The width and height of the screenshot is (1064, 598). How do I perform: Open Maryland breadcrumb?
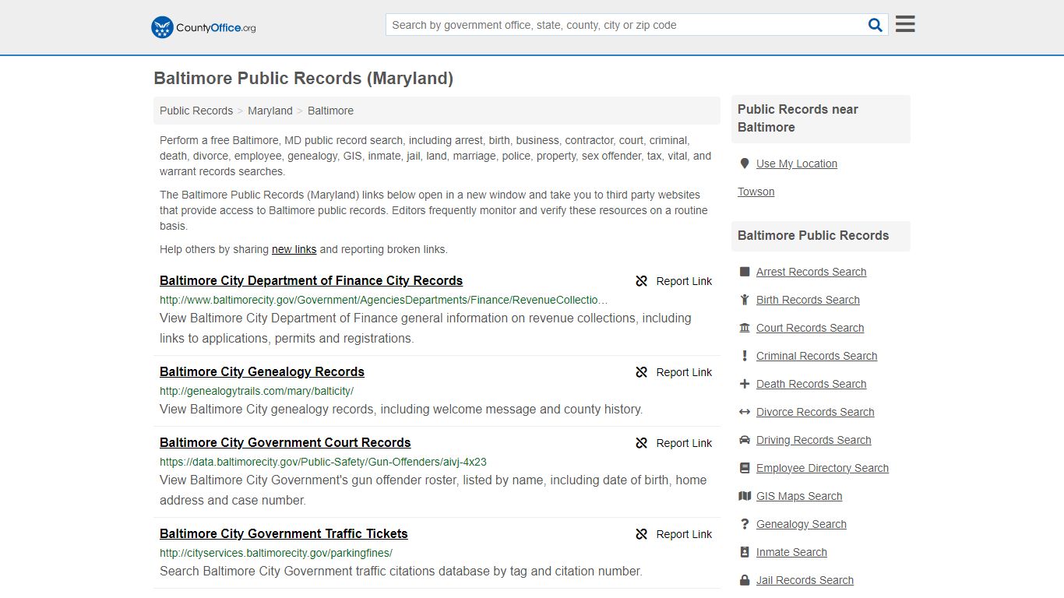(270, 111)
